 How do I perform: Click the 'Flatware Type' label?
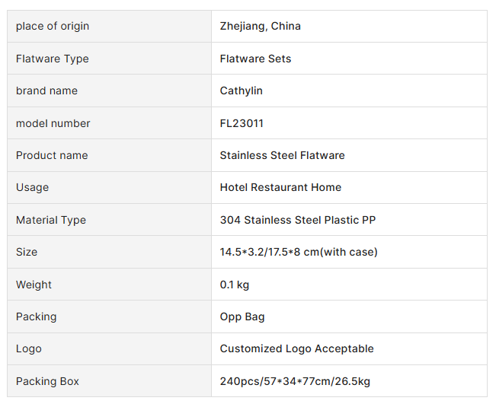pos(52,59)
